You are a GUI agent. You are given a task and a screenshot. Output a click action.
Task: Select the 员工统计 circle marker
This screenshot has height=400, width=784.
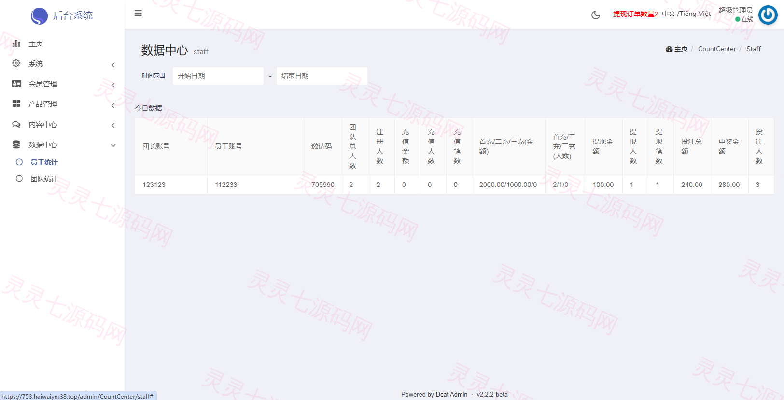(19, 162)
